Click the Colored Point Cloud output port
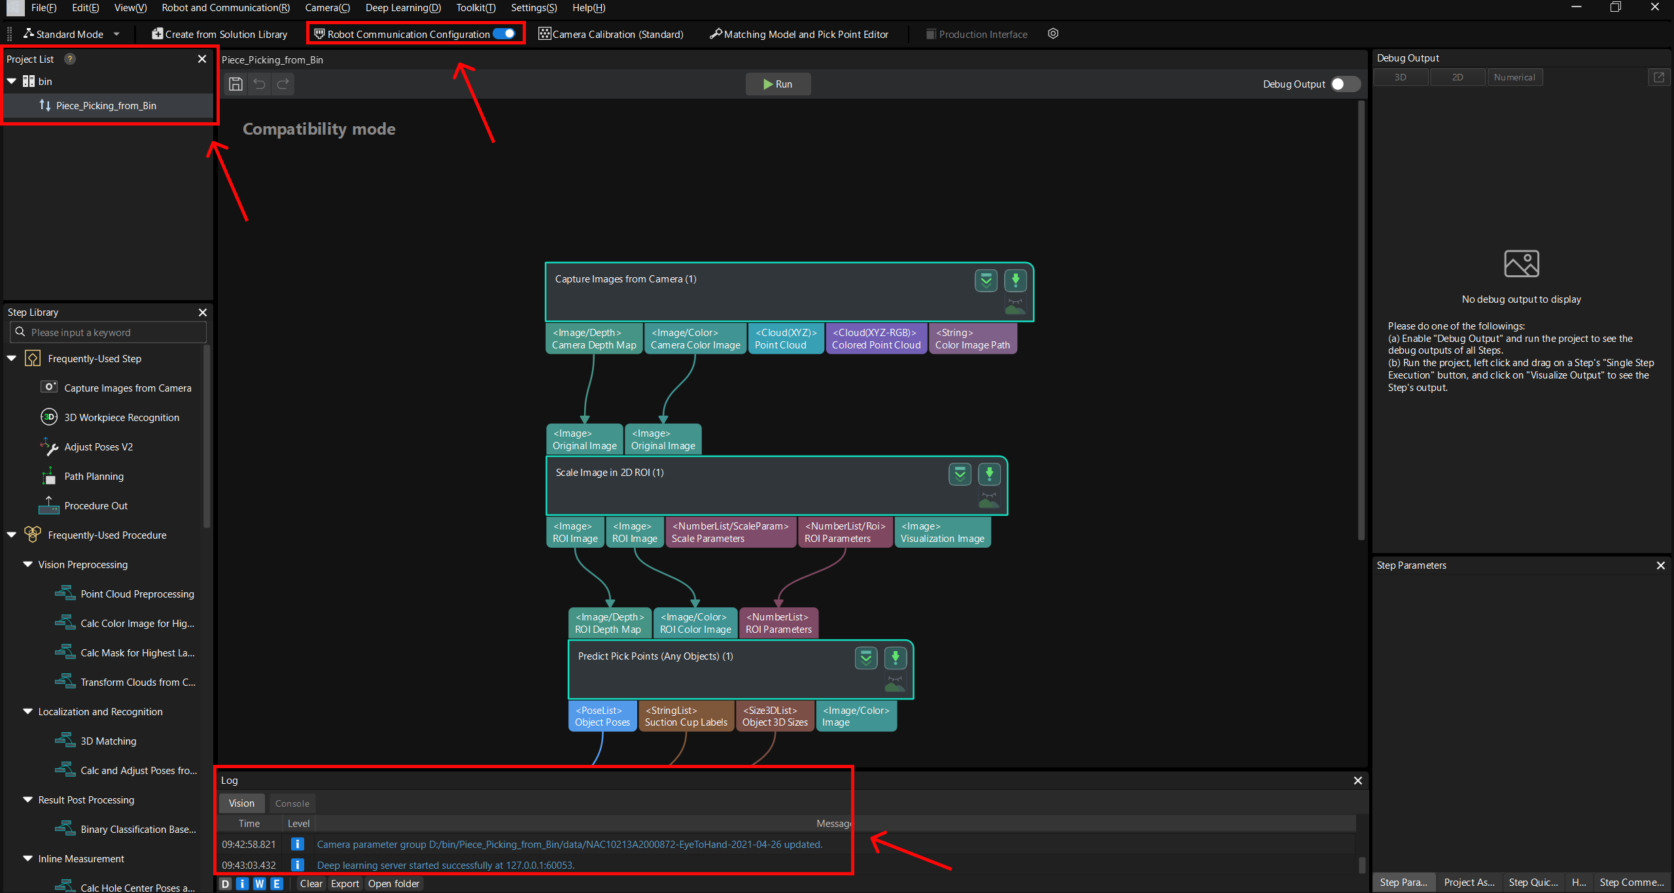 [x=876, y=339]
